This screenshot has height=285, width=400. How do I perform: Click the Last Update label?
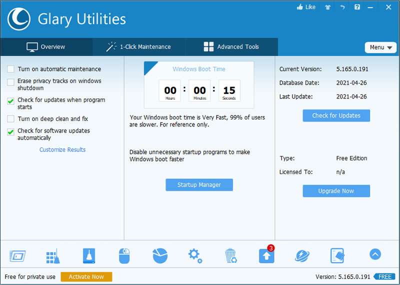coord(296,96)
